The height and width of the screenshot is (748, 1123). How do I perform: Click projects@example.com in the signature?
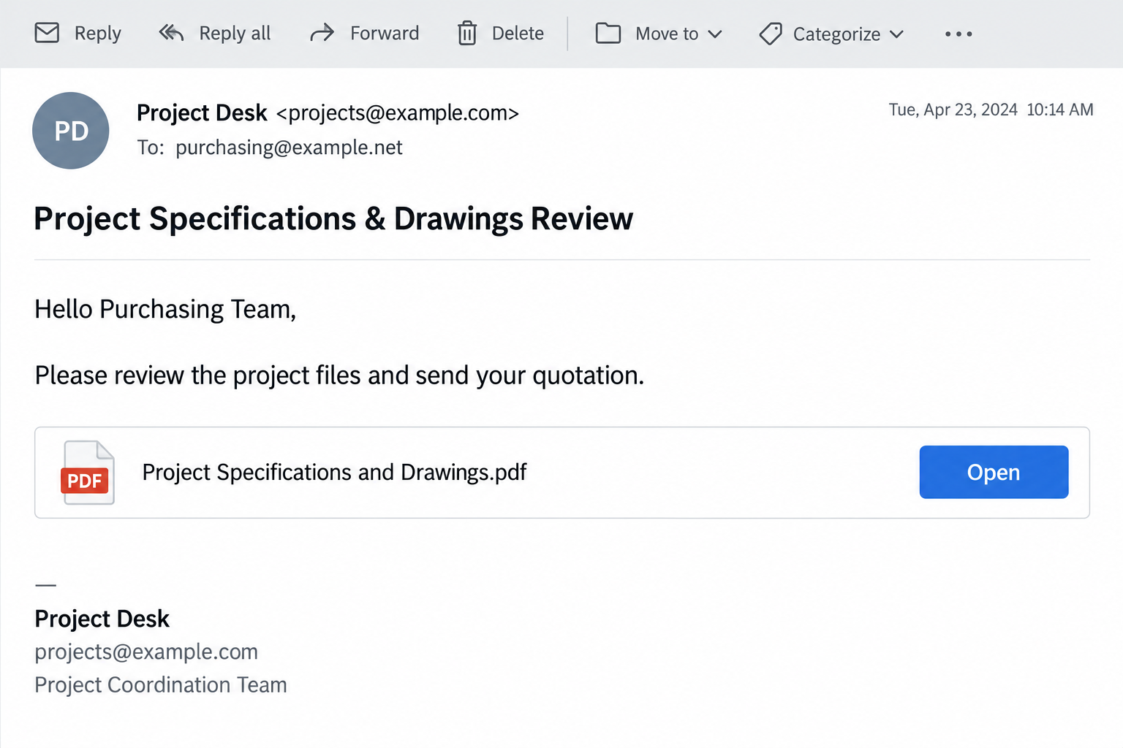pos(146,652)
